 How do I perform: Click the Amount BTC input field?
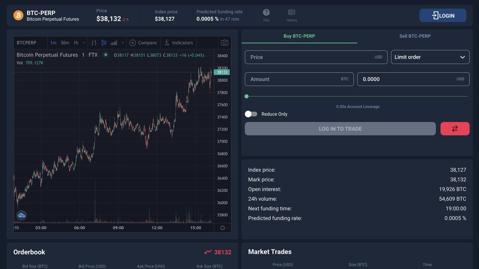click(x=299, y=79)
